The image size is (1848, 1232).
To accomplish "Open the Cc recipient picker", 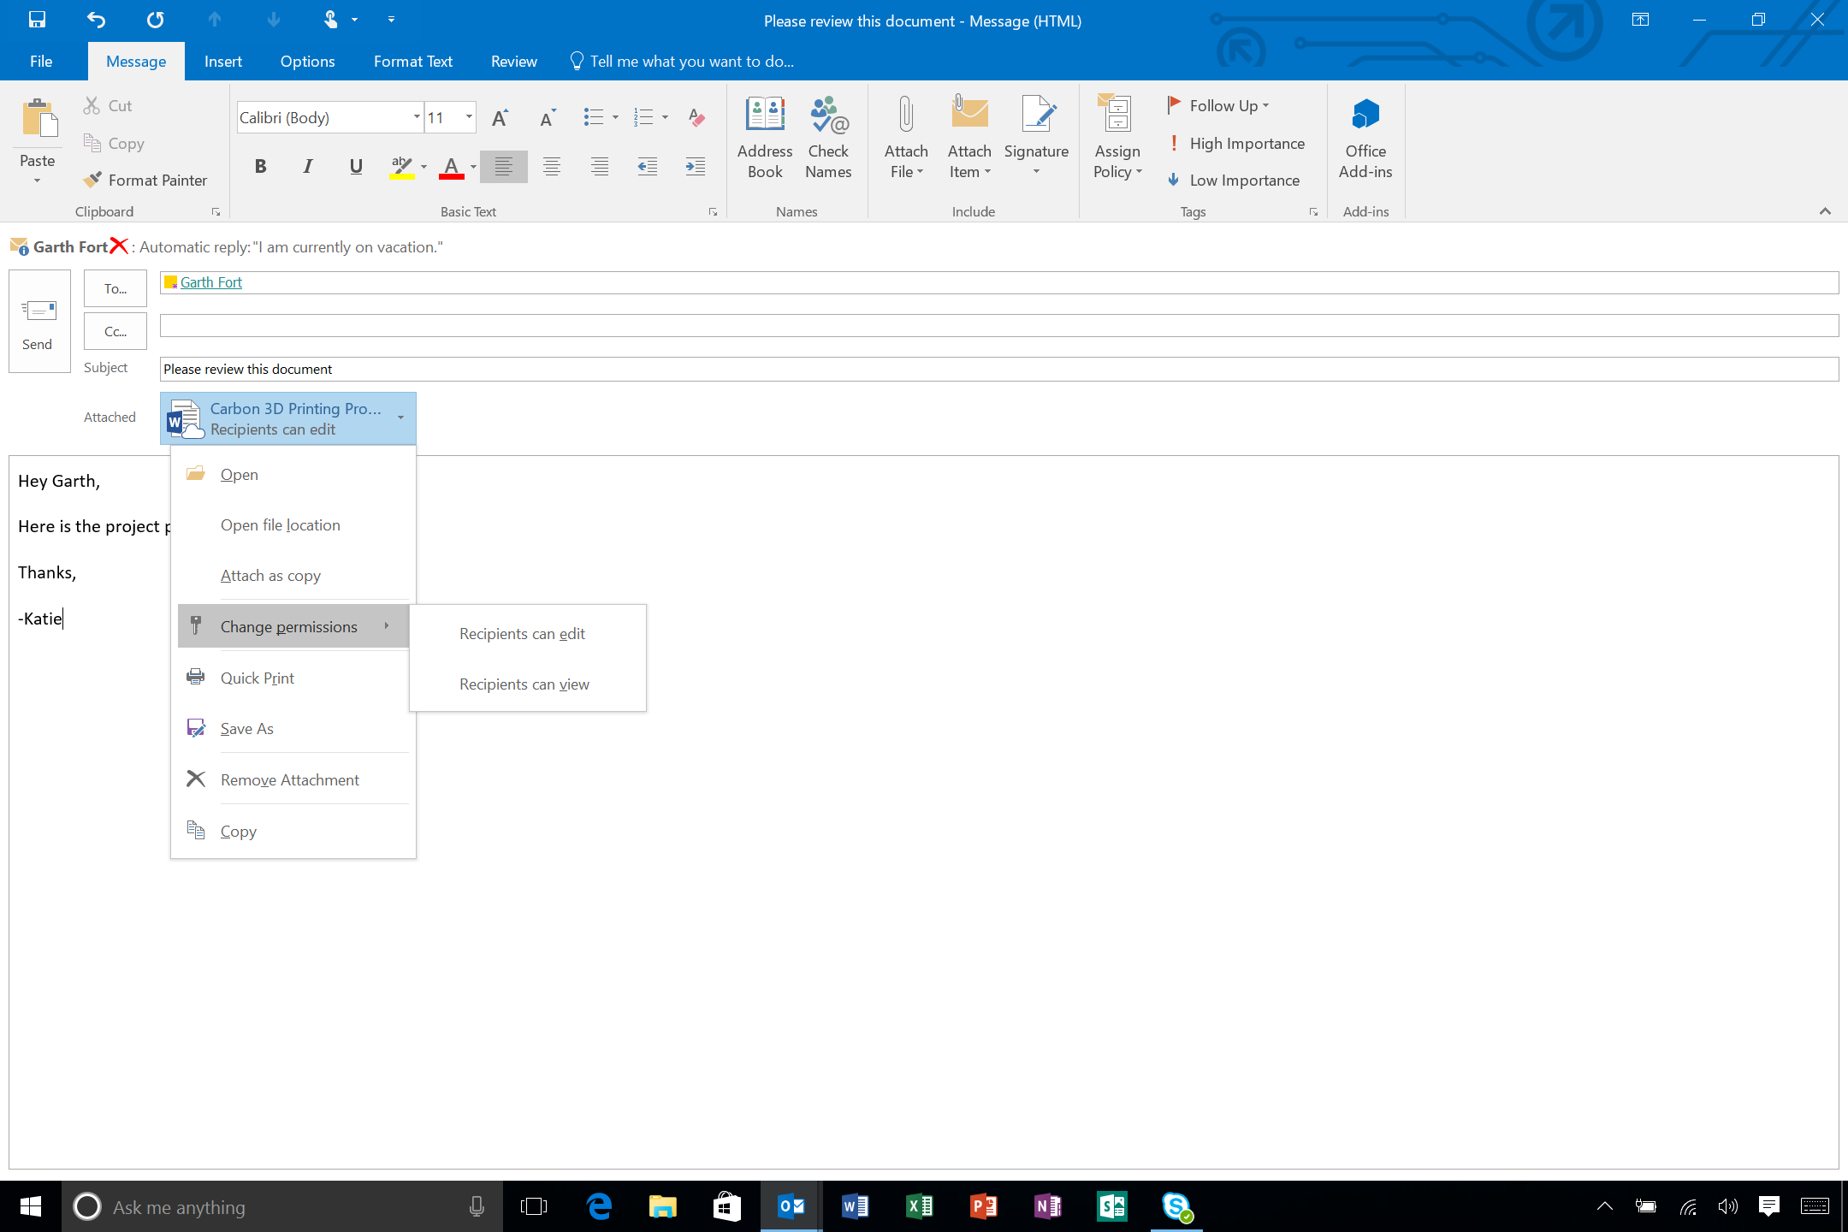I will (115, 331).
